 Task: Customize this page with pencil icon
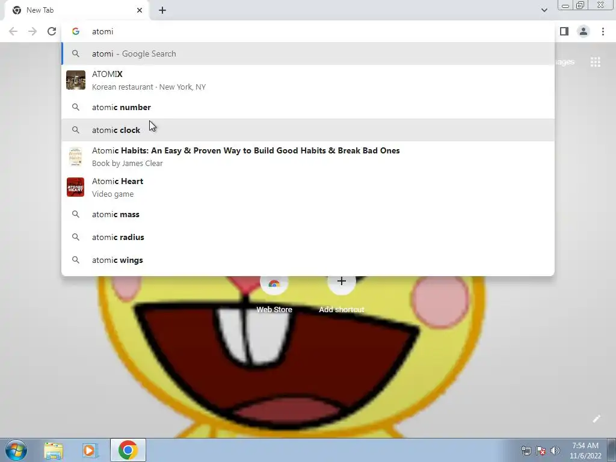pyautogui.click(x=596, y=419)
